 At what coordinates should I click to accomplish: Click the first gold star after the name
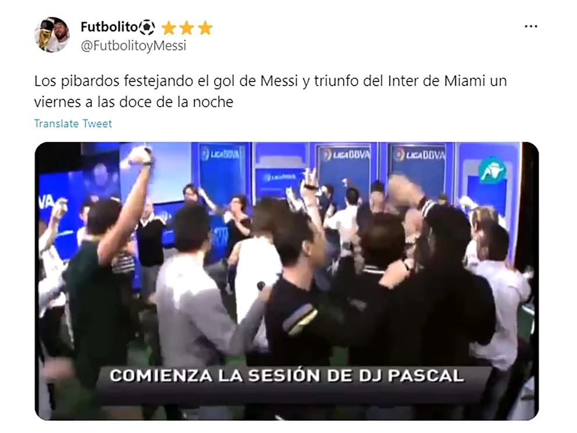pos(169,28)
